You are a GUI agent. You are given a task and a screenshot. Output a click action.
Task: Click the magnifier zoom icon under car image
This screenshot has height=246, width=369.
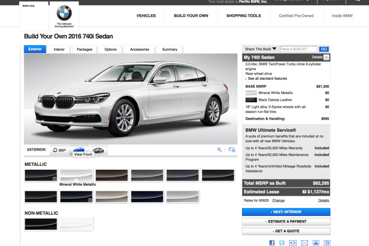point(219,150)
